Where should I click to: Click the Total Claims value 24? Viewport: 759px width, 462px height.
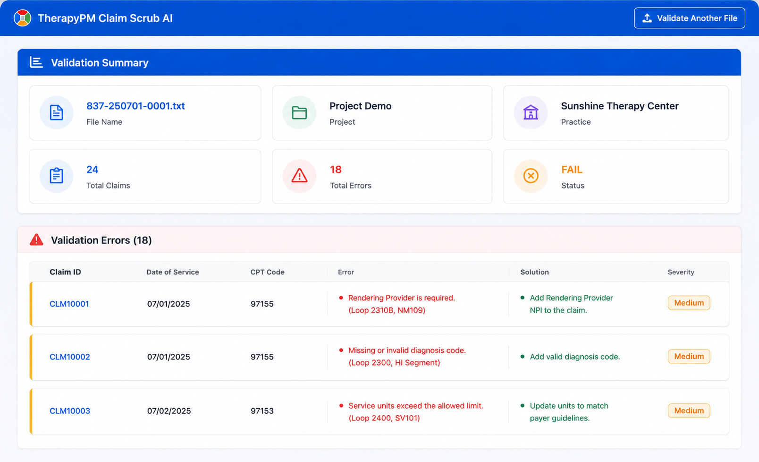[93, 170]
